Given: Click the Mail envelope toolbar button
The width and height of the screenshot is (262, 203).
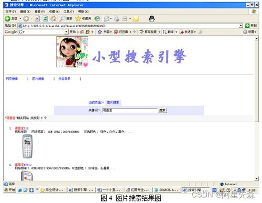Looking at the screenshot, I should tap(107, 18).
